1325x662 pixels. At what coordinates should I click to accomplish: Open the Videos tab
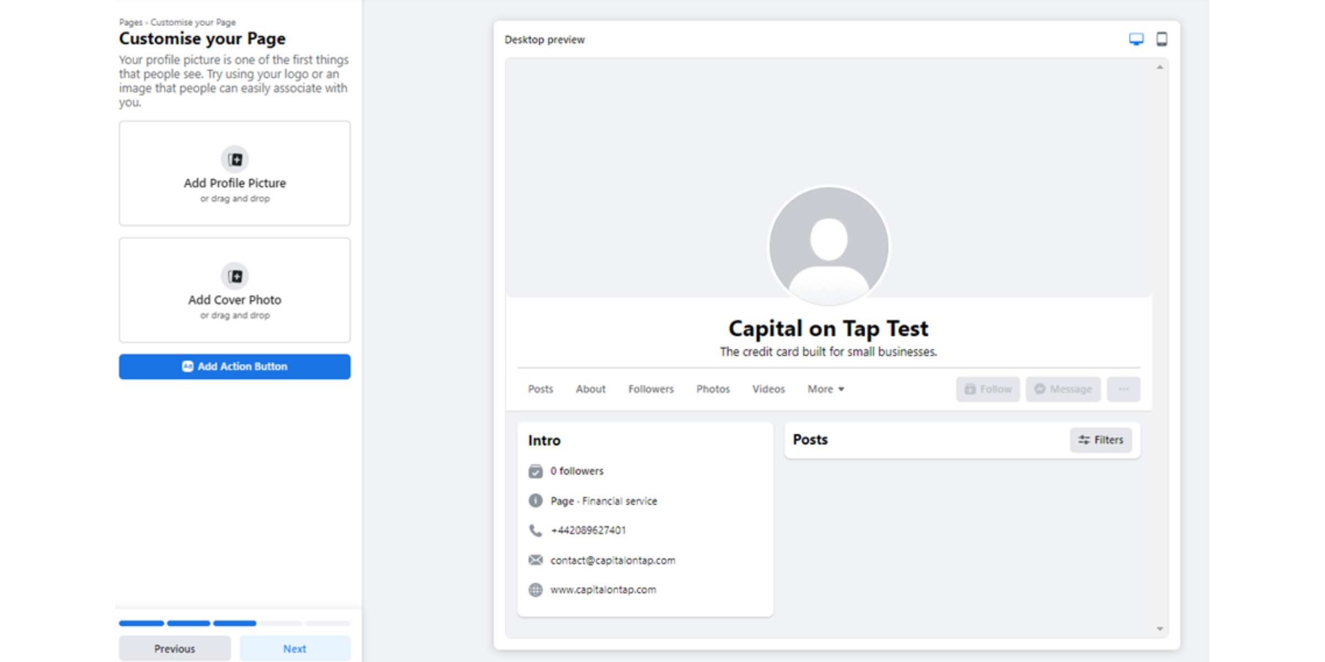coord(768,389)
